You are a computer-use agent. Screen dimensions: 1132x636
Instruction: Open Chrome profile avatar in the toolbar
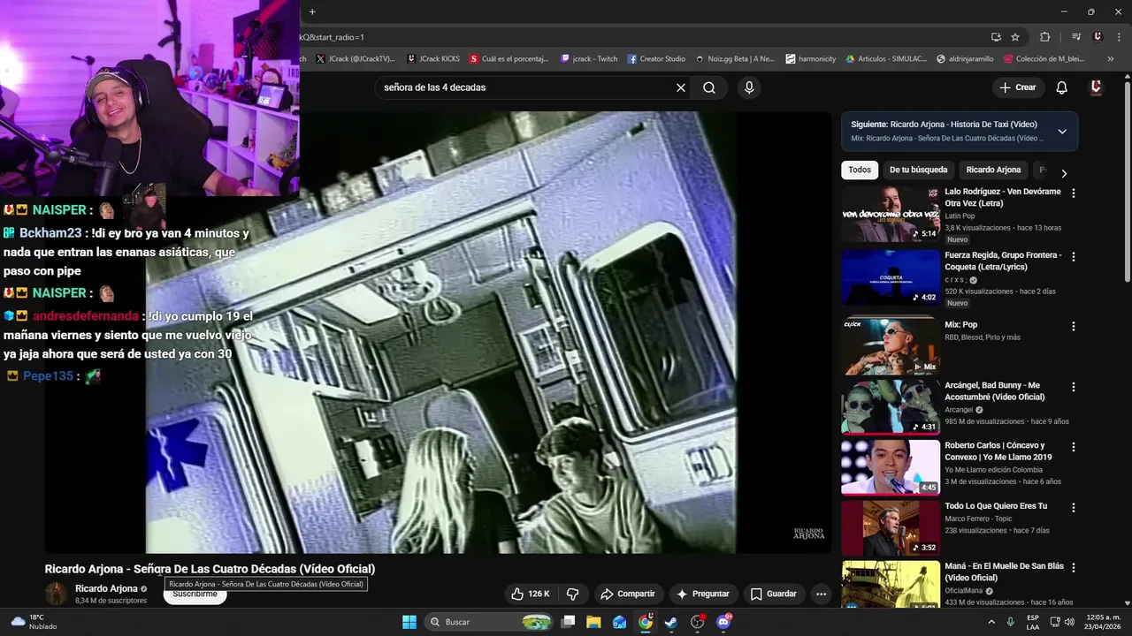coord(1098,37)
